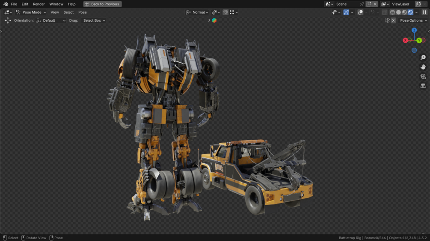Click the move tool icon

[8, 20]
